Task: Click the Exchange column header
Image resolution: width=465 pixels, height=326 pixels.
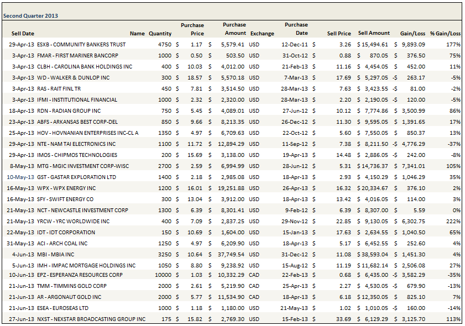Action: coord(262,33)
